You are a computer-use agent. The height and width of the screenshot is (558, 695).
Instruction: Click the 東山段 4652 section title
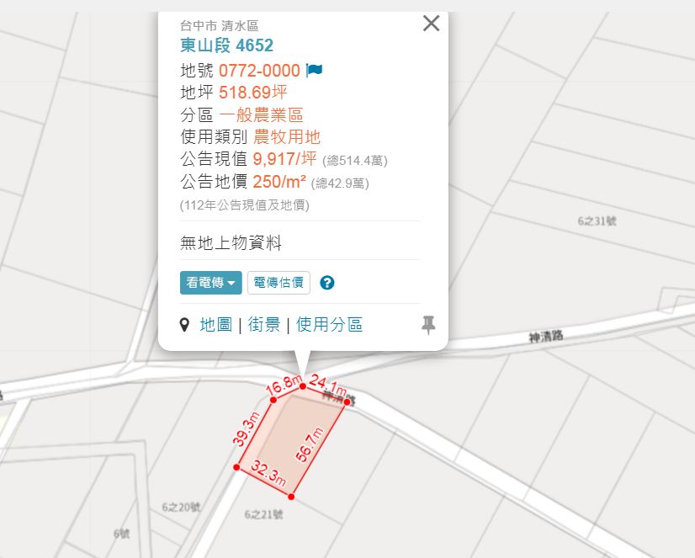pos(226,45)
